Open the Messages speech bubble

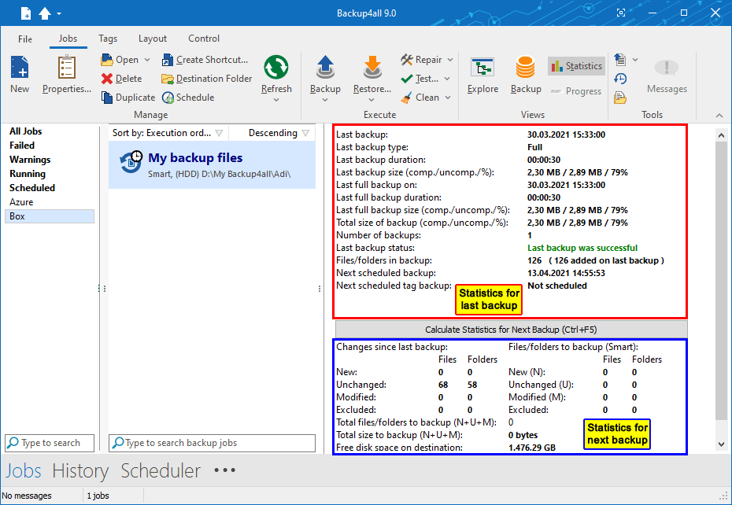667,75
